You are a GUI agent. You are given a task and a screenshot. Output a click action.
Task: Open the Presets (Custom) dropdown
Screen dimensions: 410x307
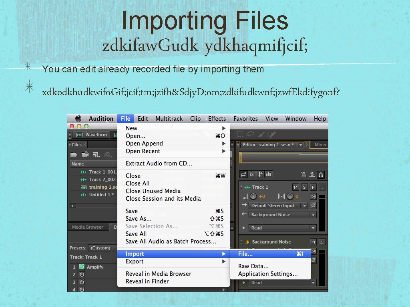point(102,248)
